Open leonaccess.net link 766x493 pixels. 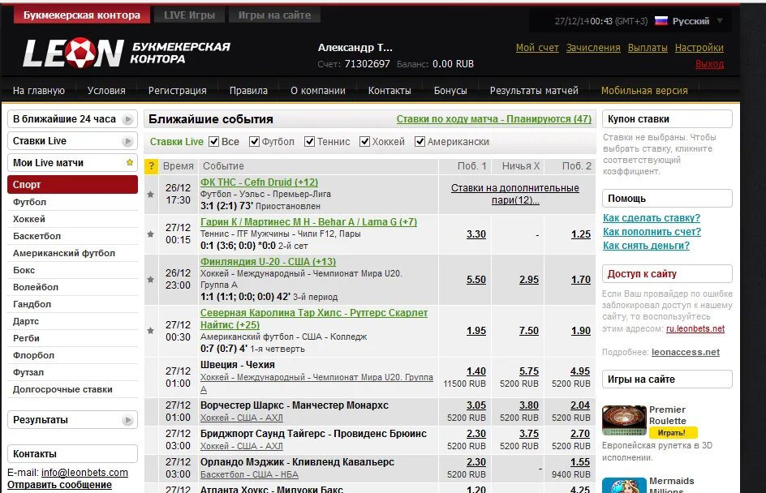(x=686, y=352)
